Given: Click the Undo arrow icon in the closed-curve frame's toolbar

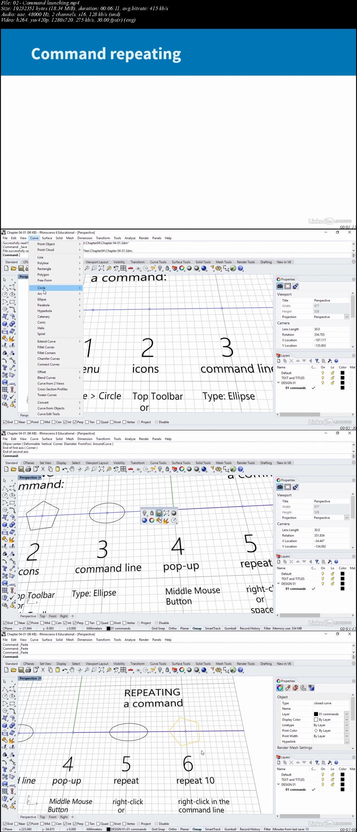Looking at the screenshot, I should [65, 670].
